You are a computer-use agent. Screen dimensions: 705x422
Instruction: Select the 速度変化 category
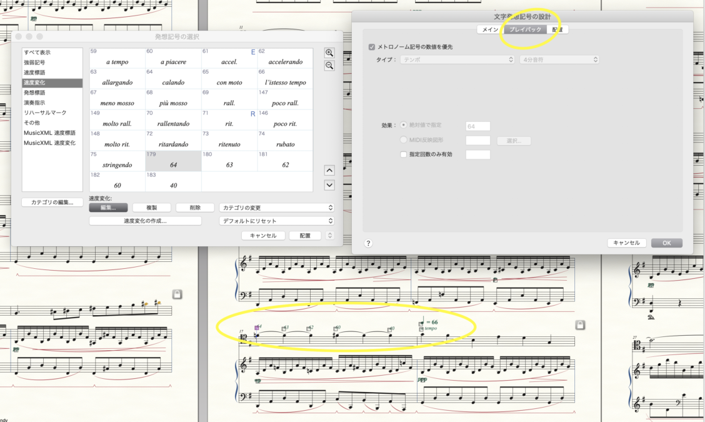pos(52,83)
